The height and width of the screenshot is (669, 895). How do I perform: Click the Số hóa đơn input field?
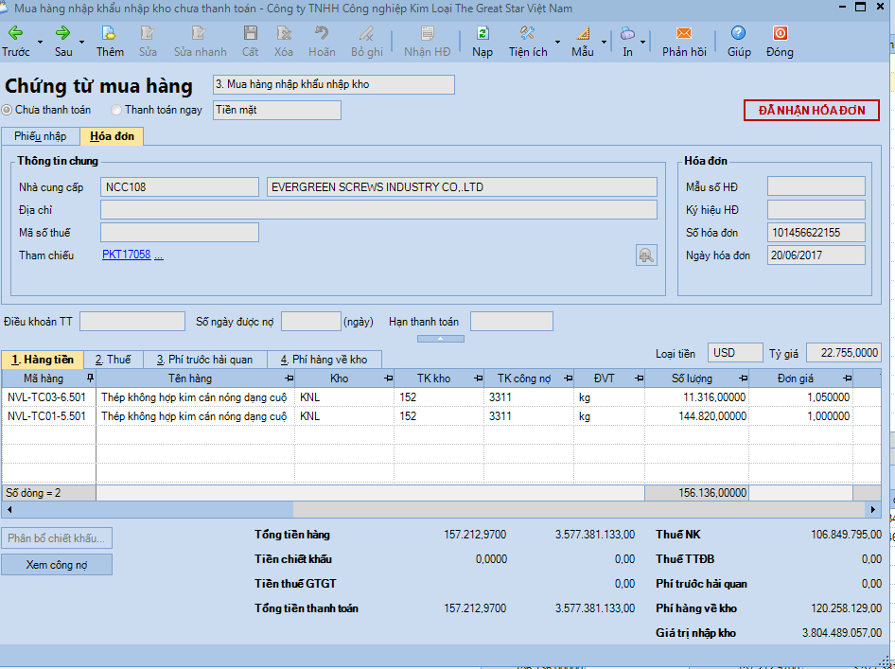click(816, 233)
